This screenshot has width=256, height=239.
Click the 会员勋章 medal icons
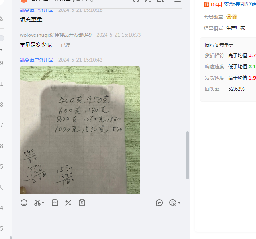click(x=232, y=17)
